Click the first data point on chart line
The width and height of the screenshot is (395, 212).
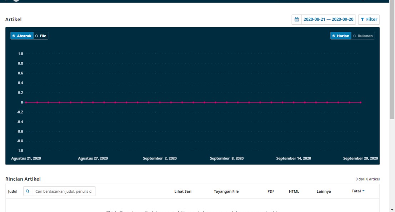pos(26,102)
